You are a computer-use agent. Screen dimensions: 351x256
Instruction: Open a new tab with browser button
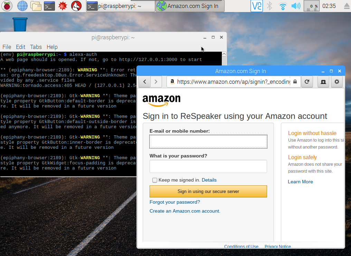pyautogui.click(x=323, y=82)
